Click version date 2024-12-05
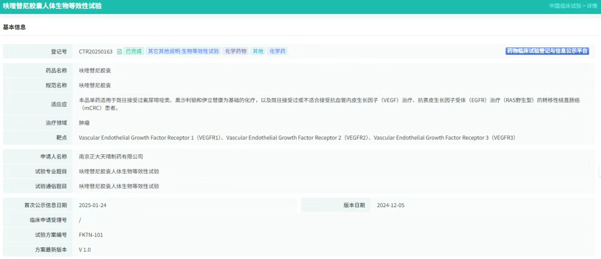 (x=391, y=206)
